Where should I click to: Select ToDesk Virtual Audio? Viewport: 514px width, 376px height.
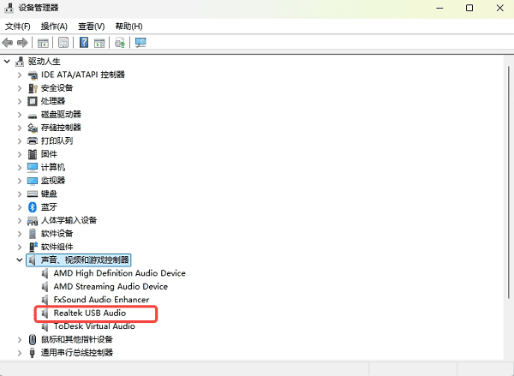pyautogui.click(x=94, y=326)
